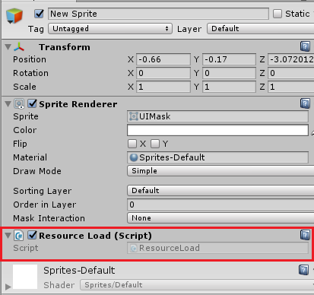The image size is (314, 295).
Task: Click the Order in Layer label
Action: (x=45, y=205)
